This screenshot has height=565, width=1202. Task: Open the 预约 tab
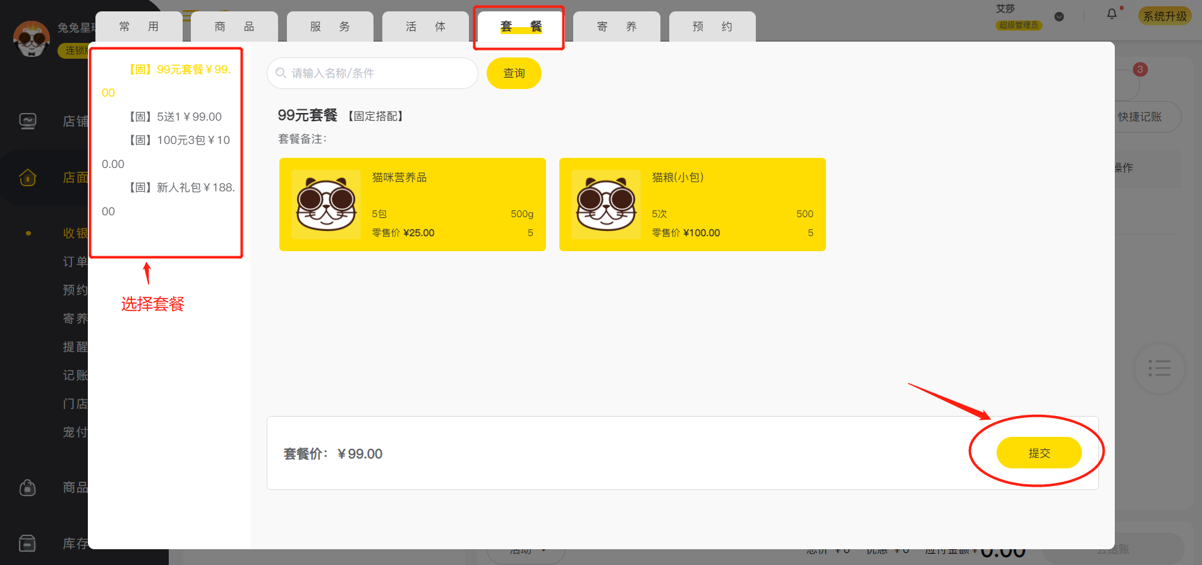pos(712,27)
